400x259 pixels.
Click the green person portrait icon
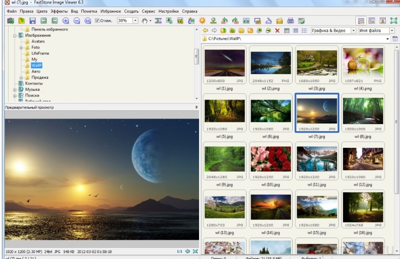(x=213, y=20)
